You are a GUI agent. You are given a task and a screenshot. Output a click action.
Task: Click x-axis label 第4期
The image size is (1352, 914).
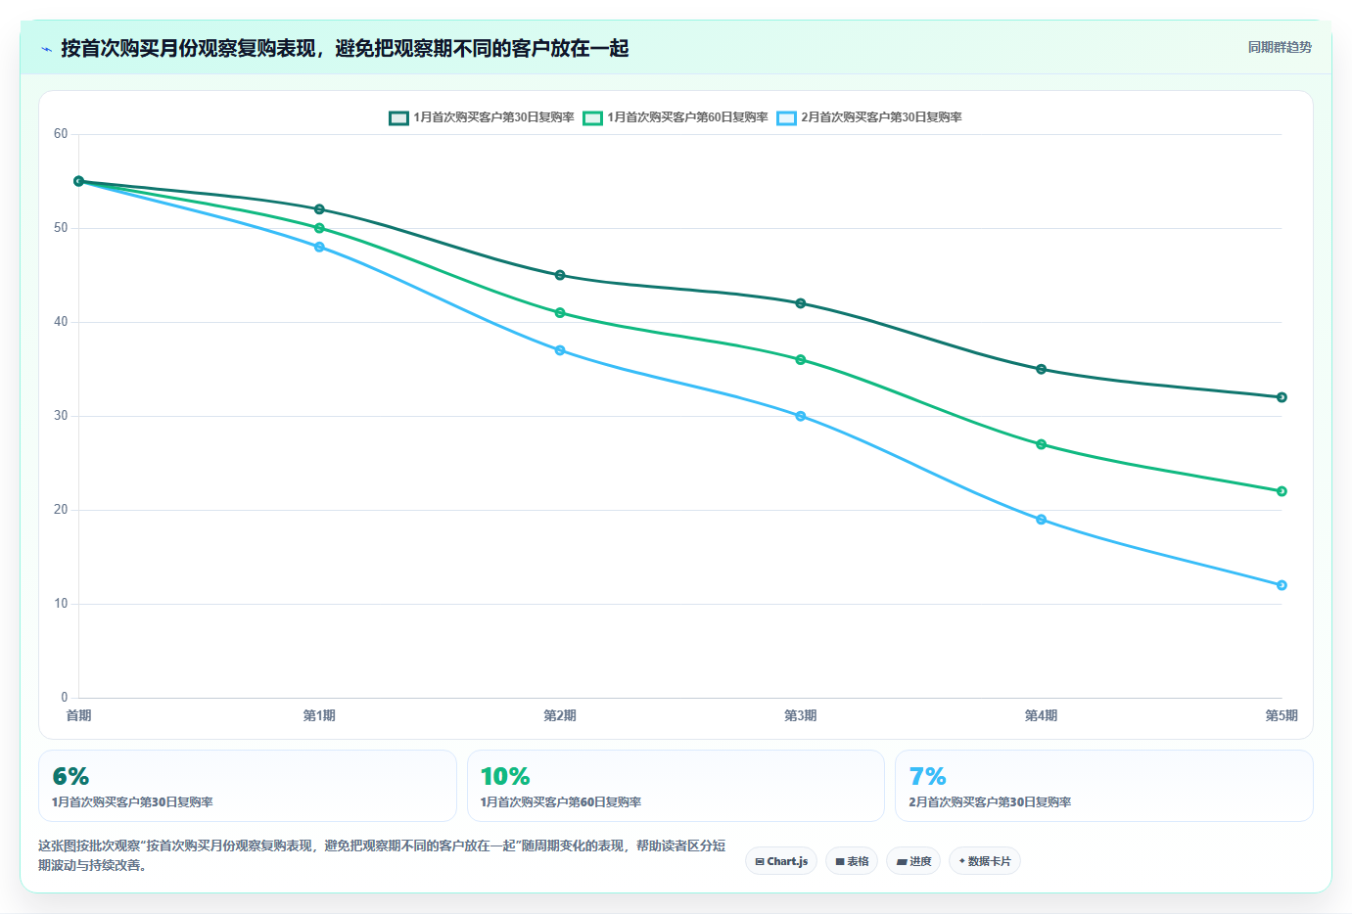tap(1041, 716)
